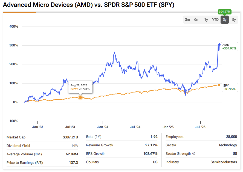Viewport: 243px width, 172px height.
Task: Click the AMD vs. SPY chart title
Action: click(89, 5)
